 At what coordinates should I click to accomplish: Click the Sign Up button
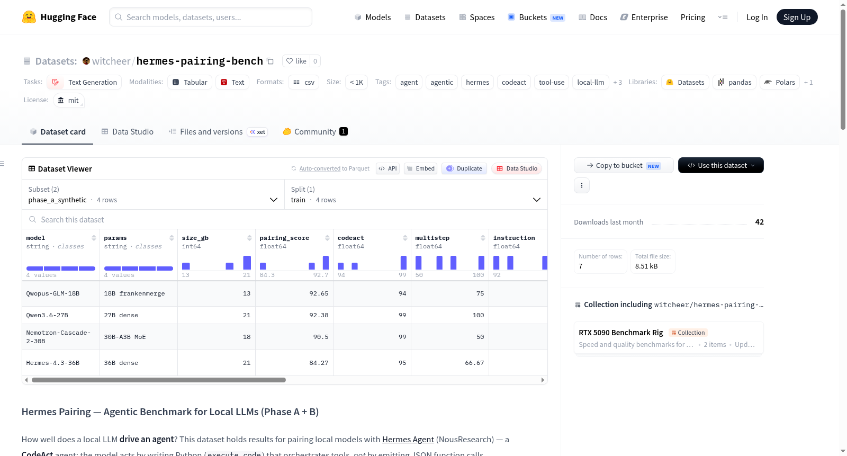click(797, 17)
